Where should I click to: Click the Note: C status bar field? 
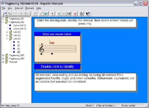[91, 105]
